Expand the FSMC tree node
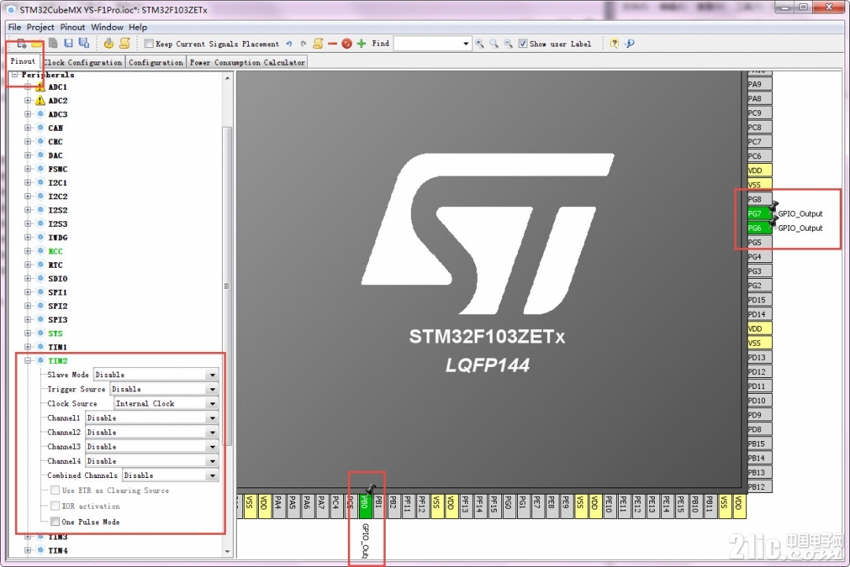Viewport: 850px width, 567px height. [28, 169]
